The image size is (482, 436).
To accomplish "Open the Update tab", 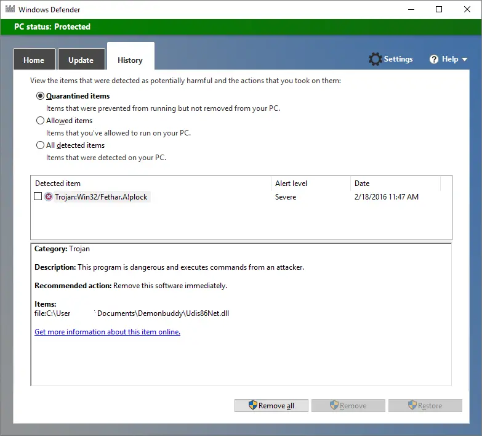I will [81, 60].
